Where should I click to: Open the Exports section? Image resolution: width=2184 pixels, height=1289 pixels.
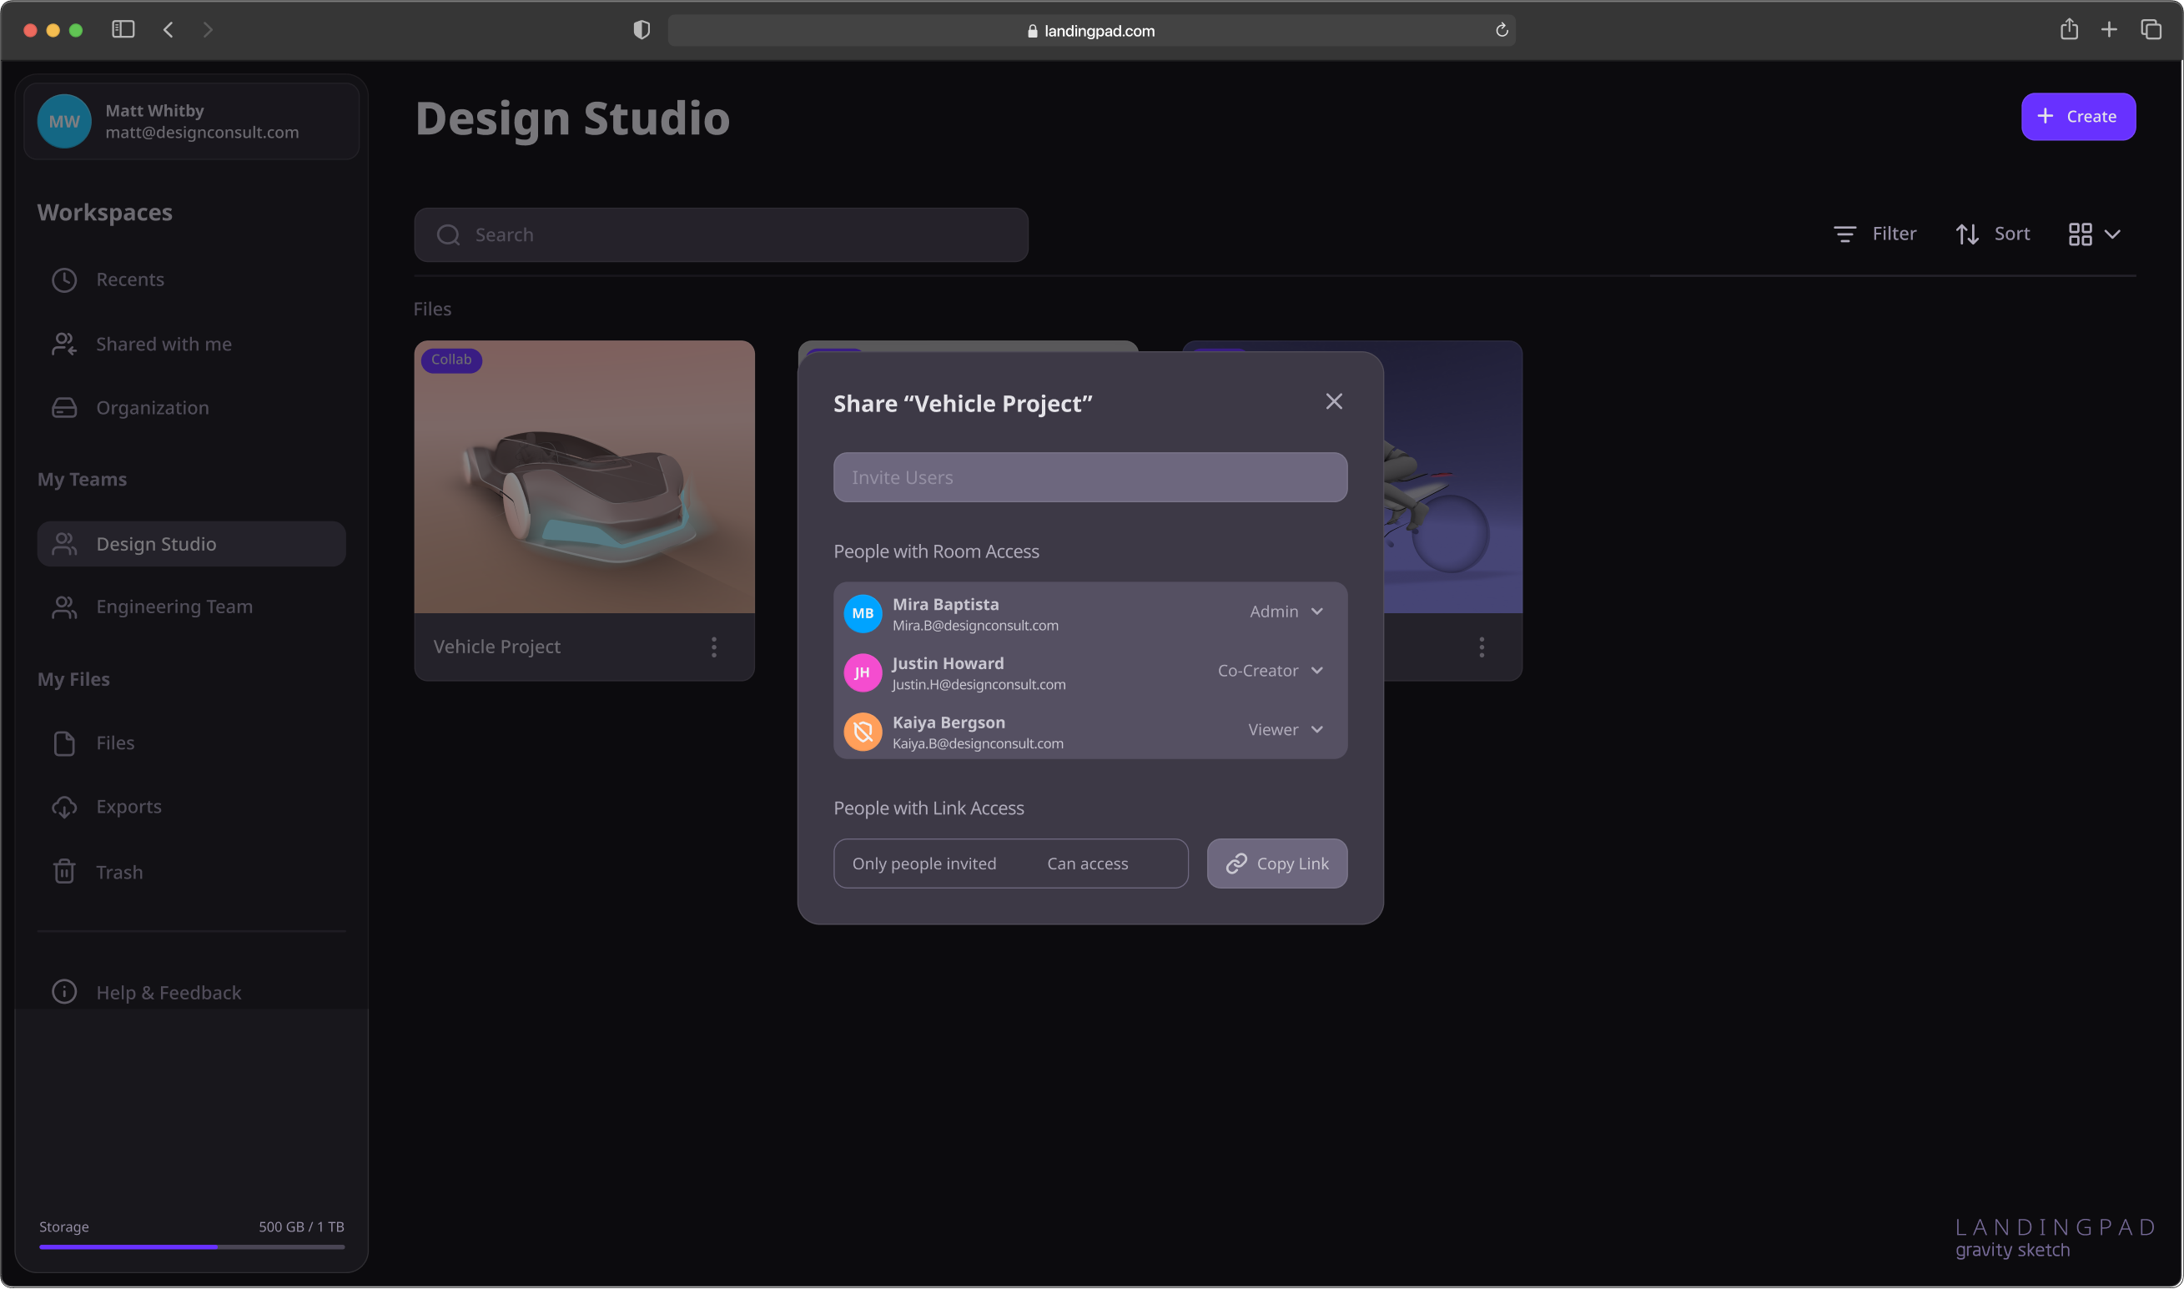click(x=128, y=806)
